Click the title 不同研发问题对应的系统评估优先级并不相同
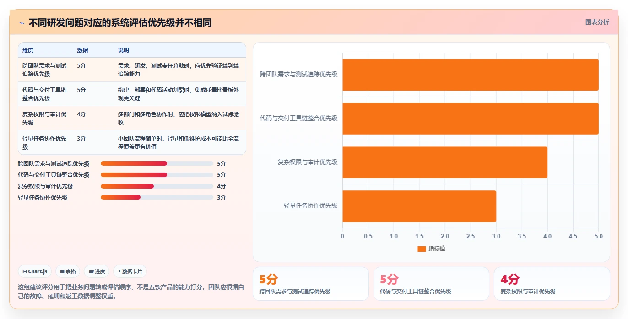The height and width of the screenshot is (319, 628). point(120,23)
